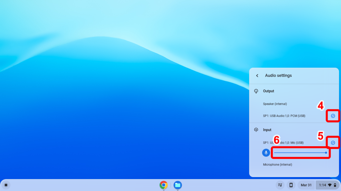Mute the microphone via the mic icon
This screenshot has height=191, width=341.
click(265, 153)
